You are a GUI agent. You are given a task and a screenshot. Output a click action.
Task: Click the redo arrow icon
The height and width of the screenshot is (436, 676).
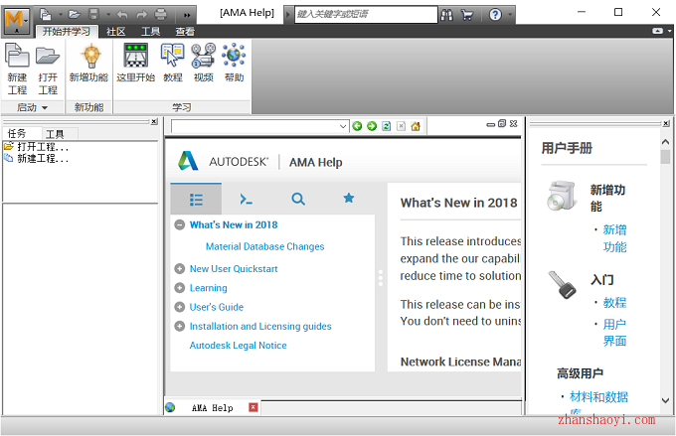tap(141, 15)
